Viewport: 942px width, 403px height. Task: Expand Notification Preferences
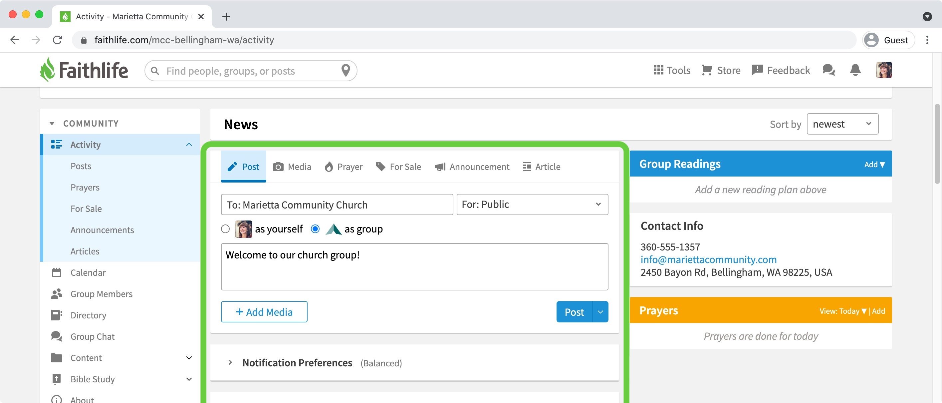tap(230, 362)
